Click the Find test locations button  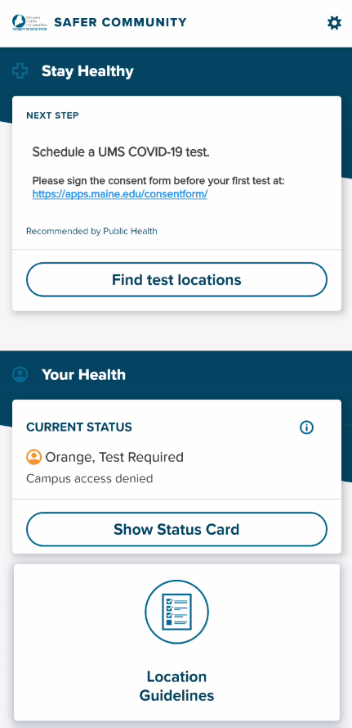point(176,279)
